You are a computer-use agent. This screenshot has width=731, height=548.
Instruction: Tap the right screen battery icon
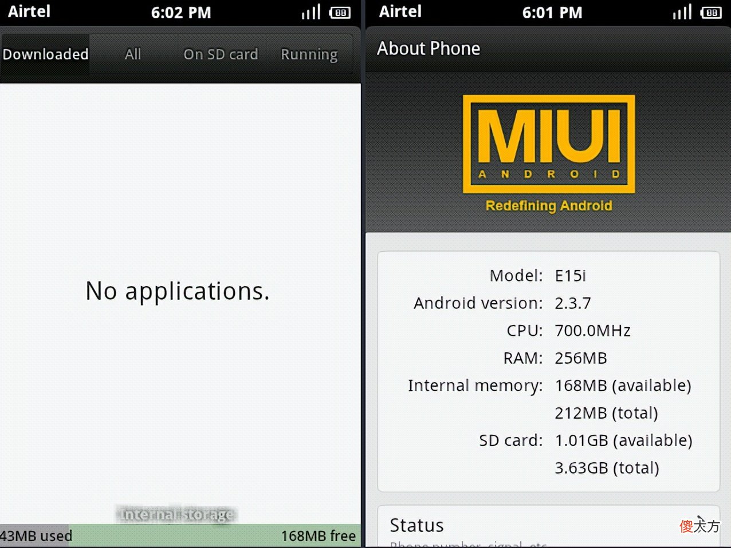click(711, 13)
